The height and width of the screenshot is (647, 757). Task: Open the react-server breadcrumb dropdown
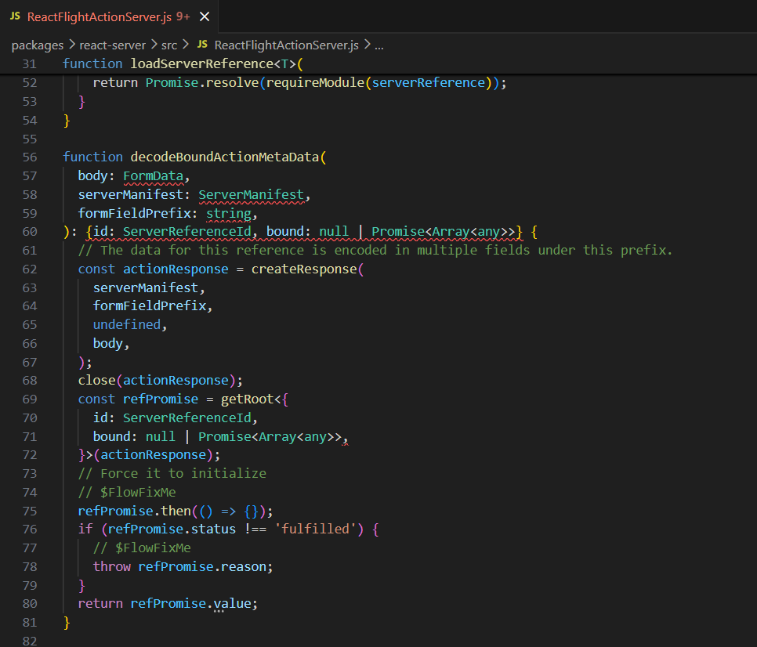[x=113, y=45]
